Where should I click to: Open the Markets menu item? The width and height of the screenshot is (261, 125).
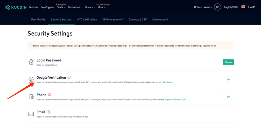point(34,7)
